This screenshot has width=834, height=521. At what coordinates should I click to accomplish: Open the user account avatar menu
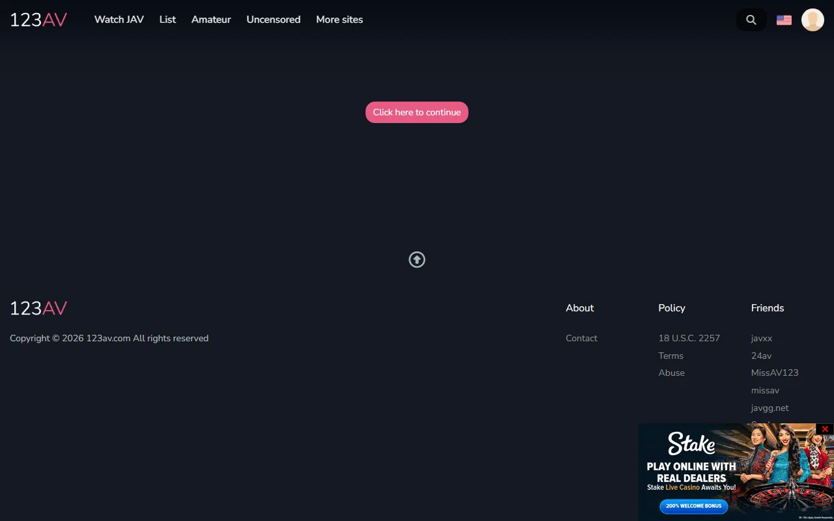click(812, 20)
